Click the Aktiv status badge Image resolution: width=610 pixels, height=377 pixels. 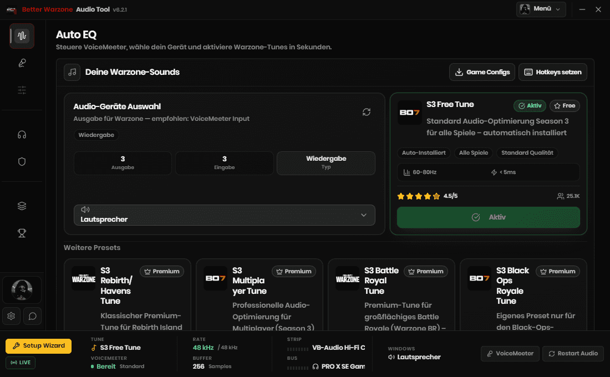(x=530, y=106)
